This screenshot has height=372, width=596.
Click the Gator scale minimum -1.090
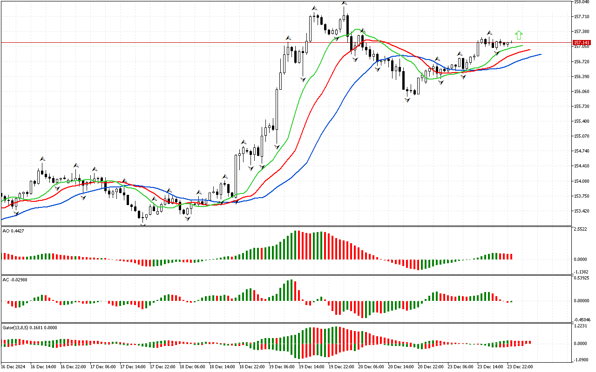coord(581,359)
